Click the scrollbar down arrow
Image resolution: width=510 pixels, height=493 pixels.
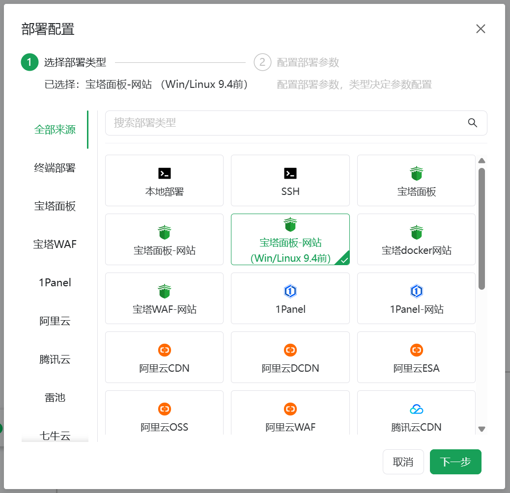482,428
